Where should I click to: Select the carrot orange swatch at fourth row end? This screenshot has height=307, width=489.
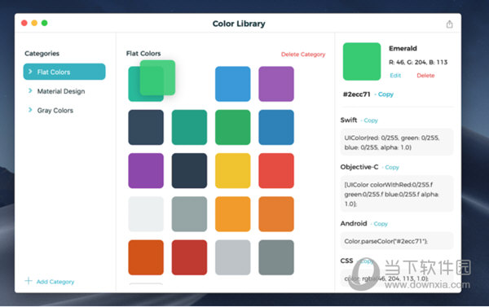click(276, 214)
